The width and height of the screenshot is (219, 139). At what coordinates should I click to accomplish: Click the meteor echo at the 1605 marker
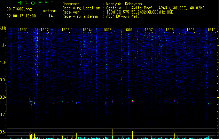112,101
